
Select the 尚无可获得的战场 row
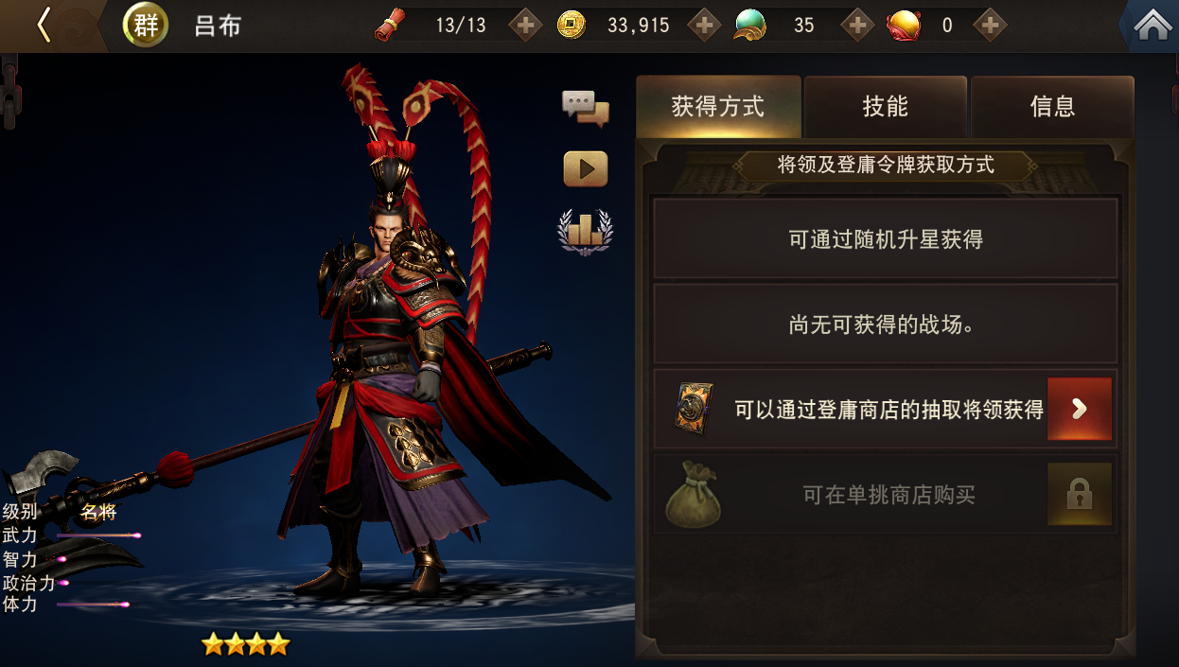(x=886, y=324)
